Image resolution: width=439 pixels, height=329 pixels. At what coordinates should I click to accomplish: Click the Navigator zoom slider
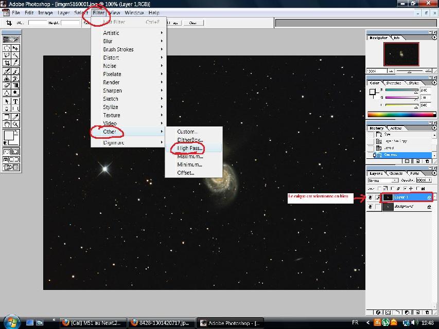(410, 71)
